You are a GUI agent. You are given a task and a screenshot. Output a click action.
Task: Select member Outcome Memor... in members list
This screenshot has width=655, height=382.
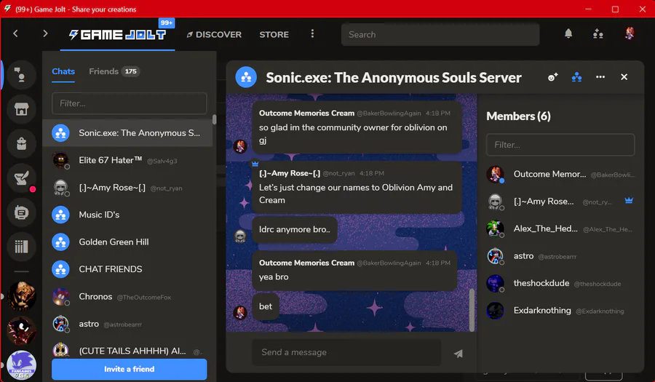(x=560, y=174)
